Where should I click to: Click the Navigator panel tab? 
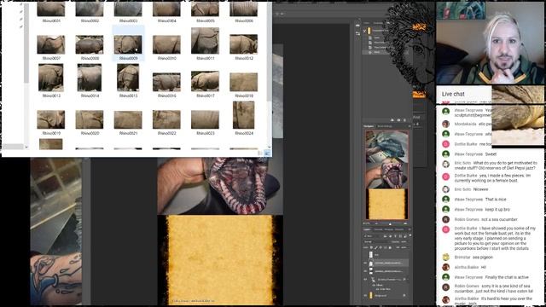(369, 126)
